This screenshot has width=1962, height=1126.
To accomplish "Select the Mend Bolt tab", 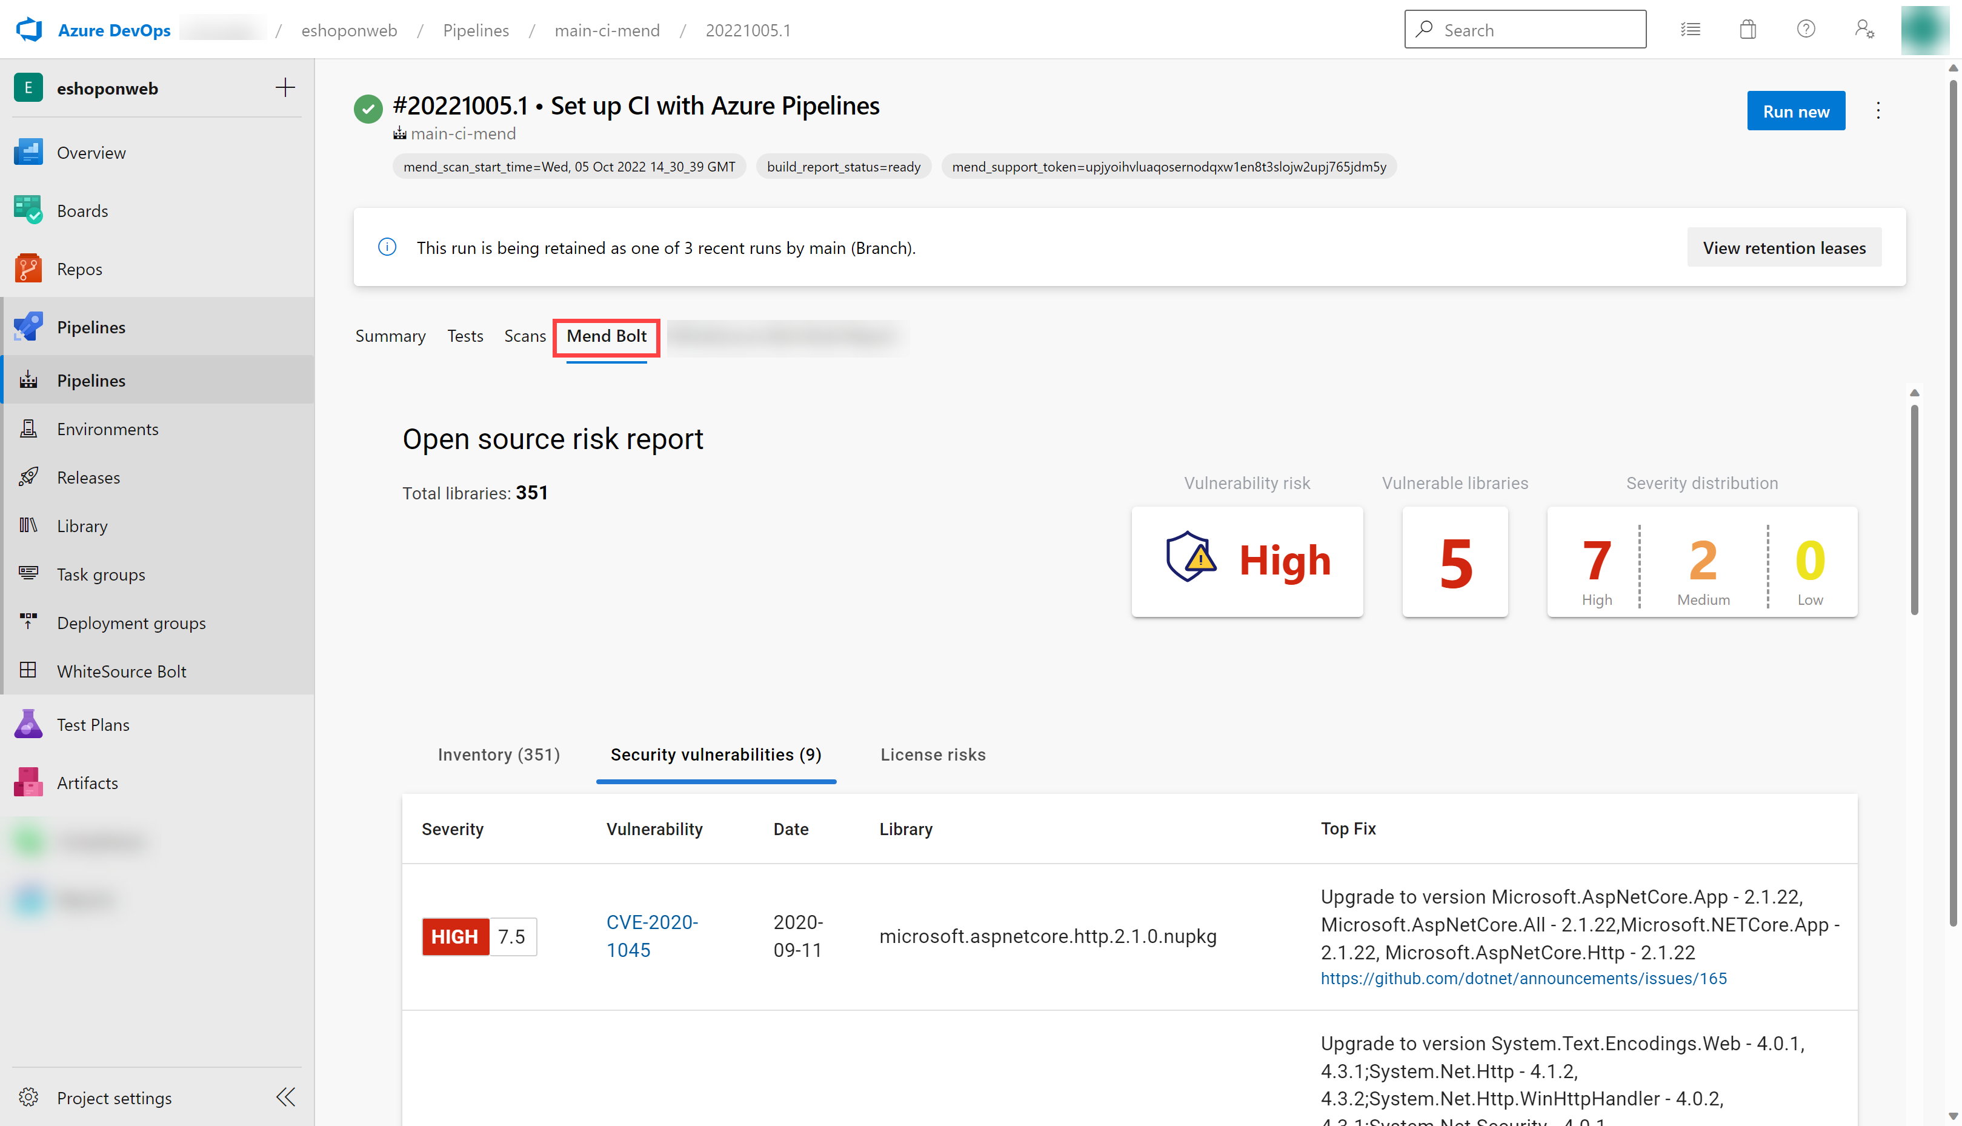I will pyautogui.click(x=605, y=336).
